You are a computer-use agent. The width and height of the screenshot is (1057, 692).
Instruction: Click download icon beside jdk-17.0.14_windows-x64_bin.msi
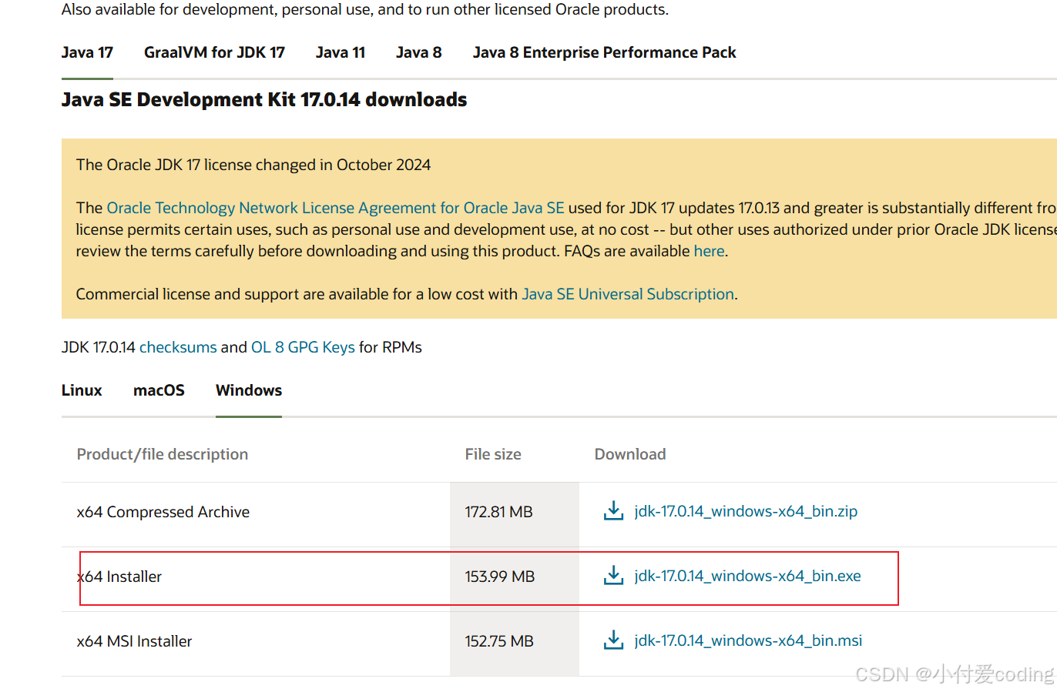pyautogui.click(x=613, y=640)
